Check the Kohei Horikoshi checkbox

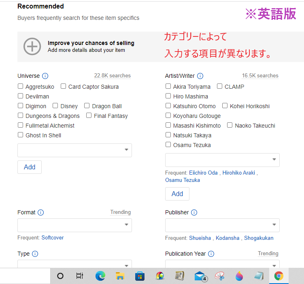(x=225, y=105)
